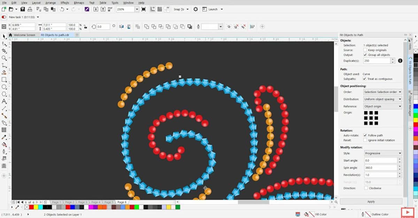Open the Options gear icon
Viewport: 418px width, 218px height.
tap(196, 9)
